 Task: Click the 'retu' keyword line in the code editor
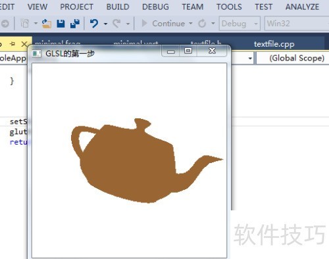coord(18,142)
